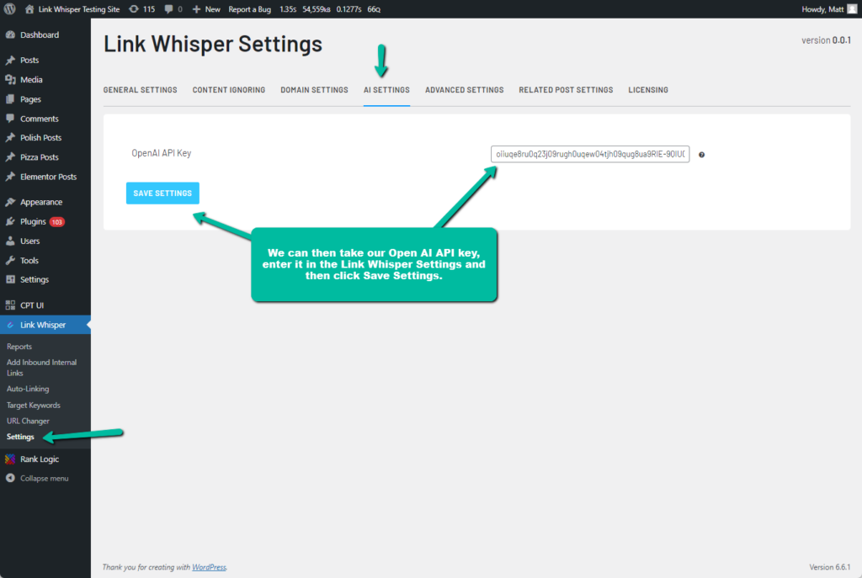Click the plus icon for New content
Viewport: 862px width, 578px height.
tap(196, 8)
